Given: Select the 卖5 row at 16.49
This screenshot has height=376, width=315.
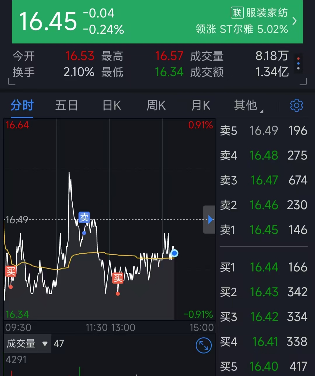Looking at the screenshot, I should pos(264,130).
